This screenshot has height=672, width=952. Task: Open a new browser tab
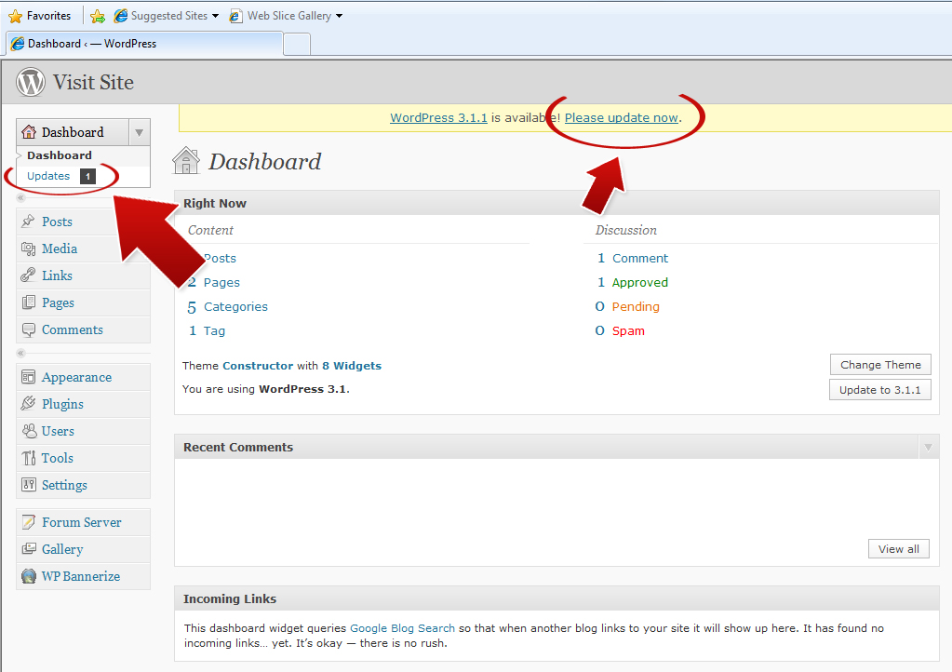pos(297,45)
